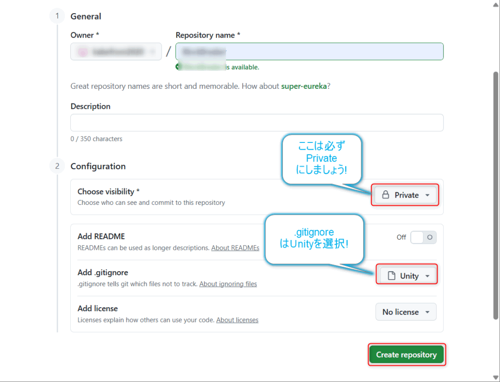Click the step 1 General number badge

click(57, 16)
